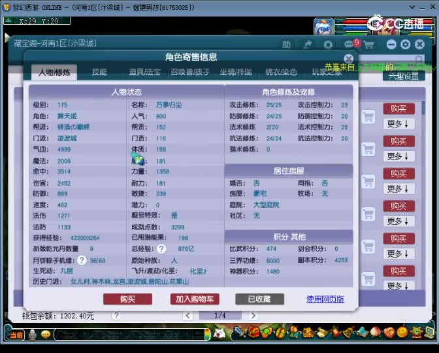Click the character name 万事归尘
This screenshot has height=353, width=439.
click(x=169, y=105)
